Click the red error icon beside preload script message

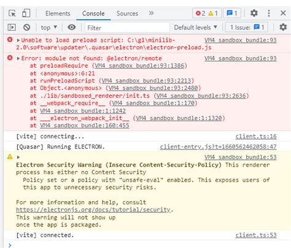click(10, 39)
